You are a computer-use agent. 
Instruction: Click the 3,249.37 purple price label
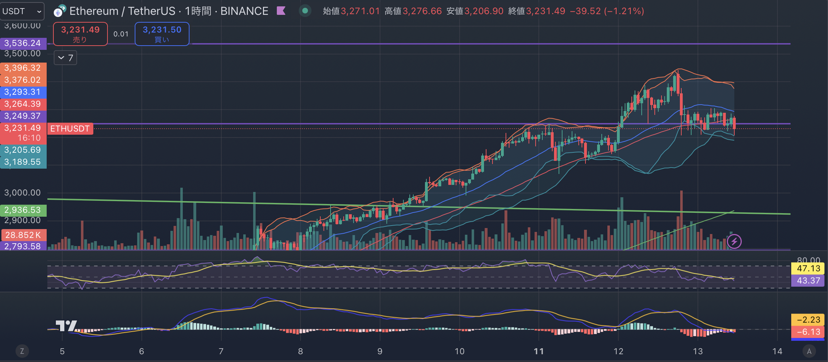point(23,116)
